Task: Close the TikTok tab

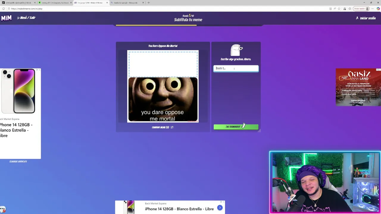Action: click(35, 3)
